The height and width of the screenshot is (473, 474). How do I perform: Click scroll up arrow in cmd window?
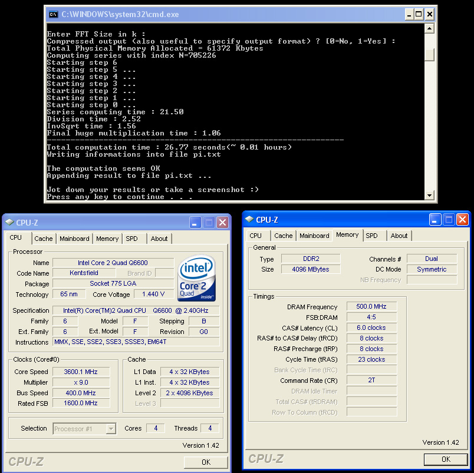click(429, 29)
